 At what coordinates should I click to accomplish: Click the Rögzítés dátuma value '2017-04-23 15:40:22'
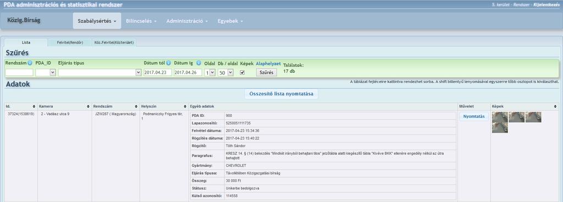pos(242,138)
